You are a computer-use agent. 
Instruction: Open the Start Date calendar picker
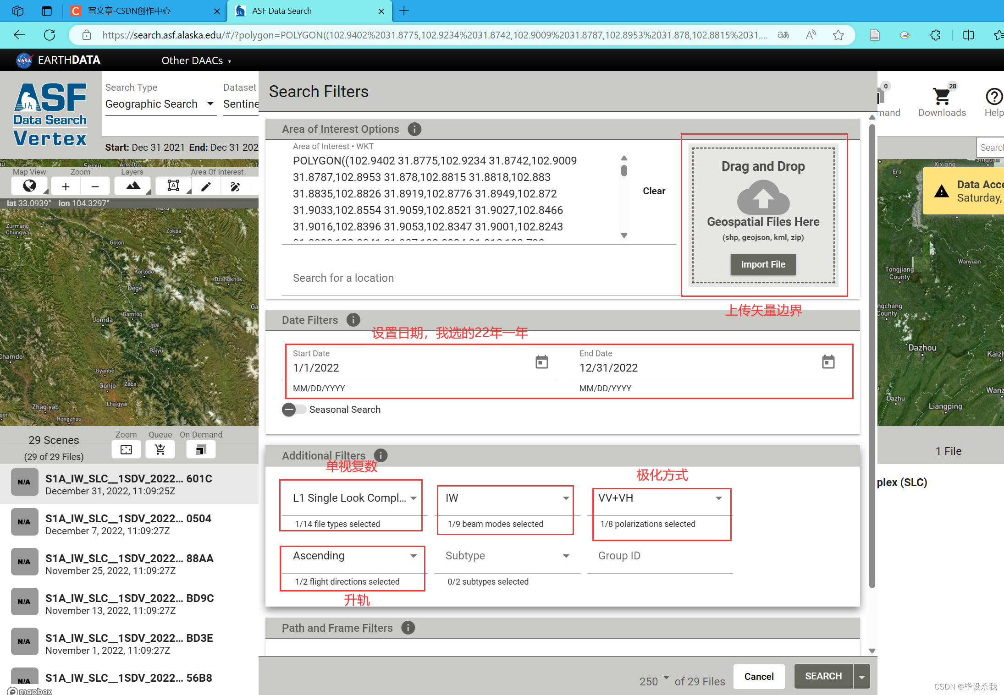(542, 362)
